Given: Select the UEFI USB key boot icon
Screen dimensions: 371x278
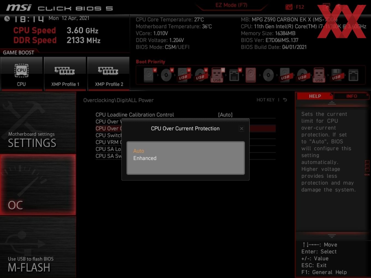Looking at the screenshot, I should (x=217, y=75).
